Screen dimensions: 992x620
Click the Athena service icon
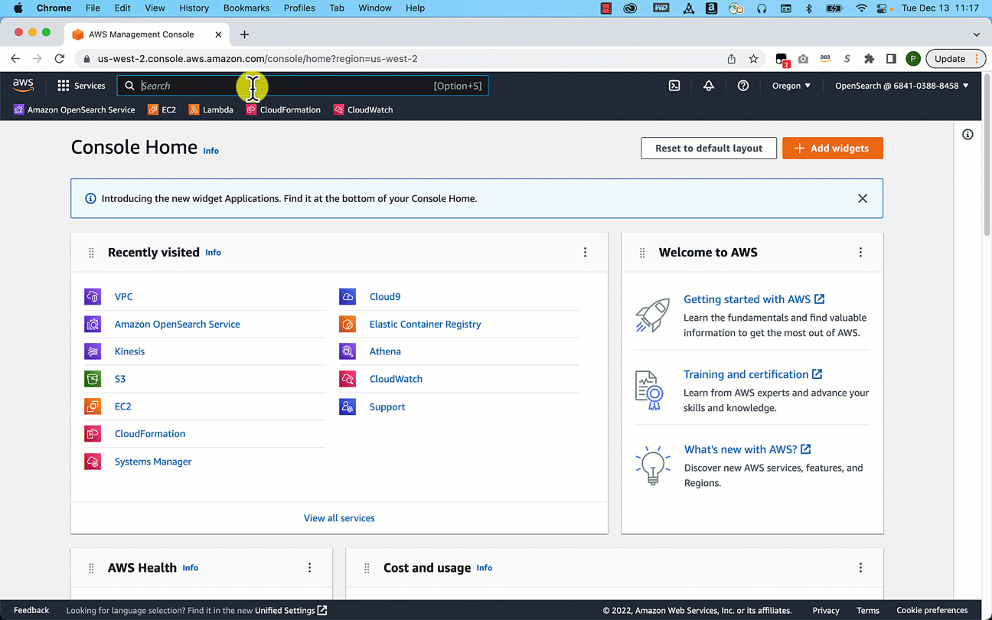point(348,351)
